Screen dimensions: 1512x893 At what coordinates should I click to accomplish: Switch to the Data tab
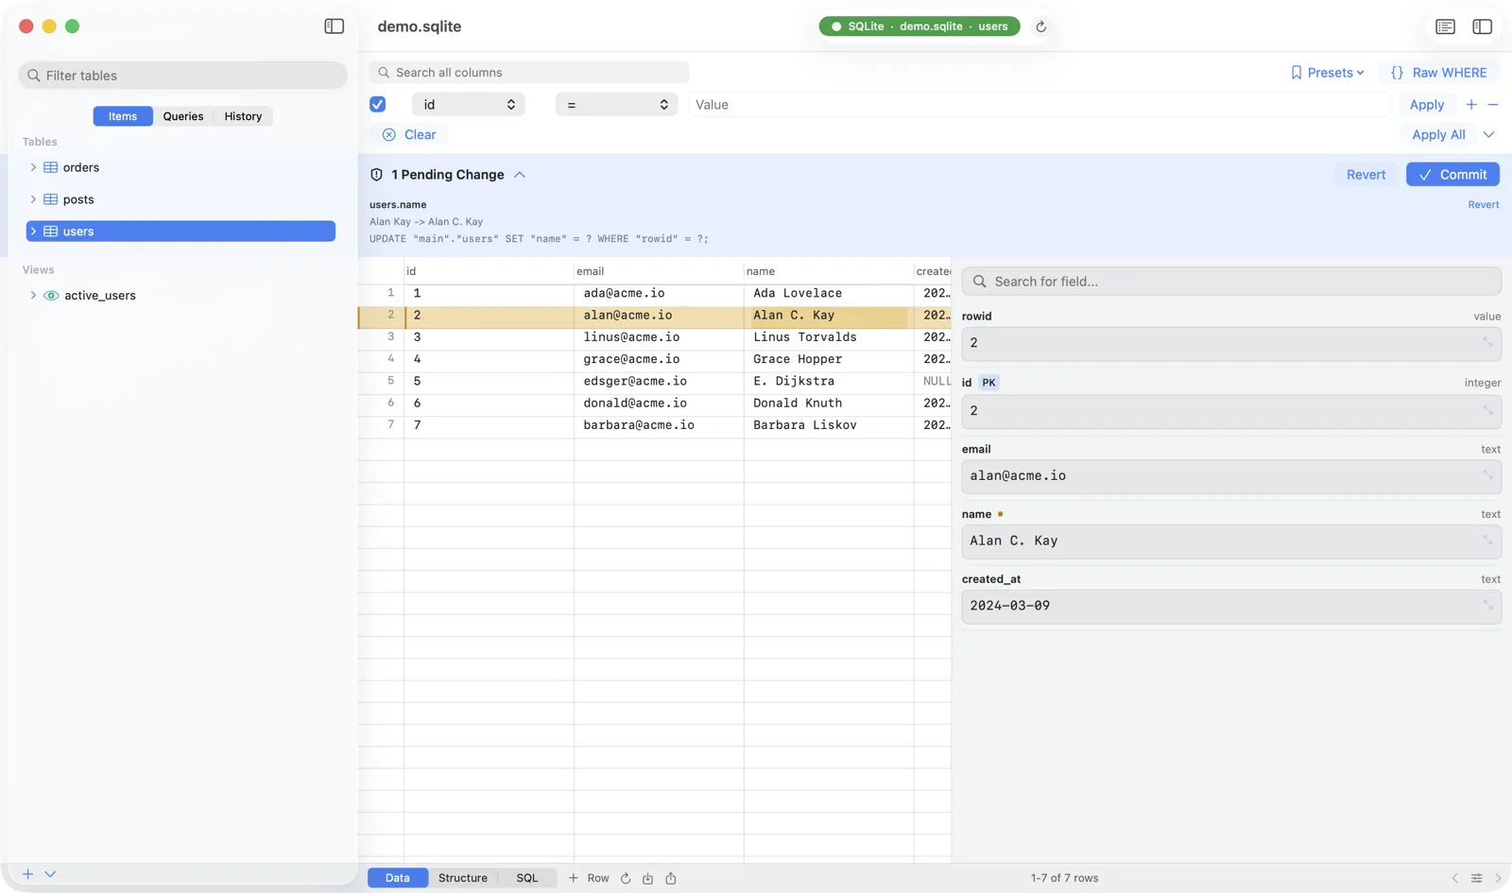click(398, 878)
